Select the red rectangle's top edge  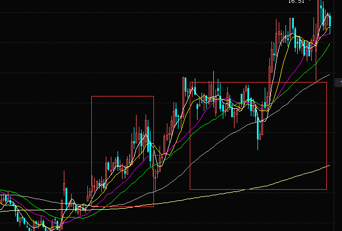tap(122, 96)
